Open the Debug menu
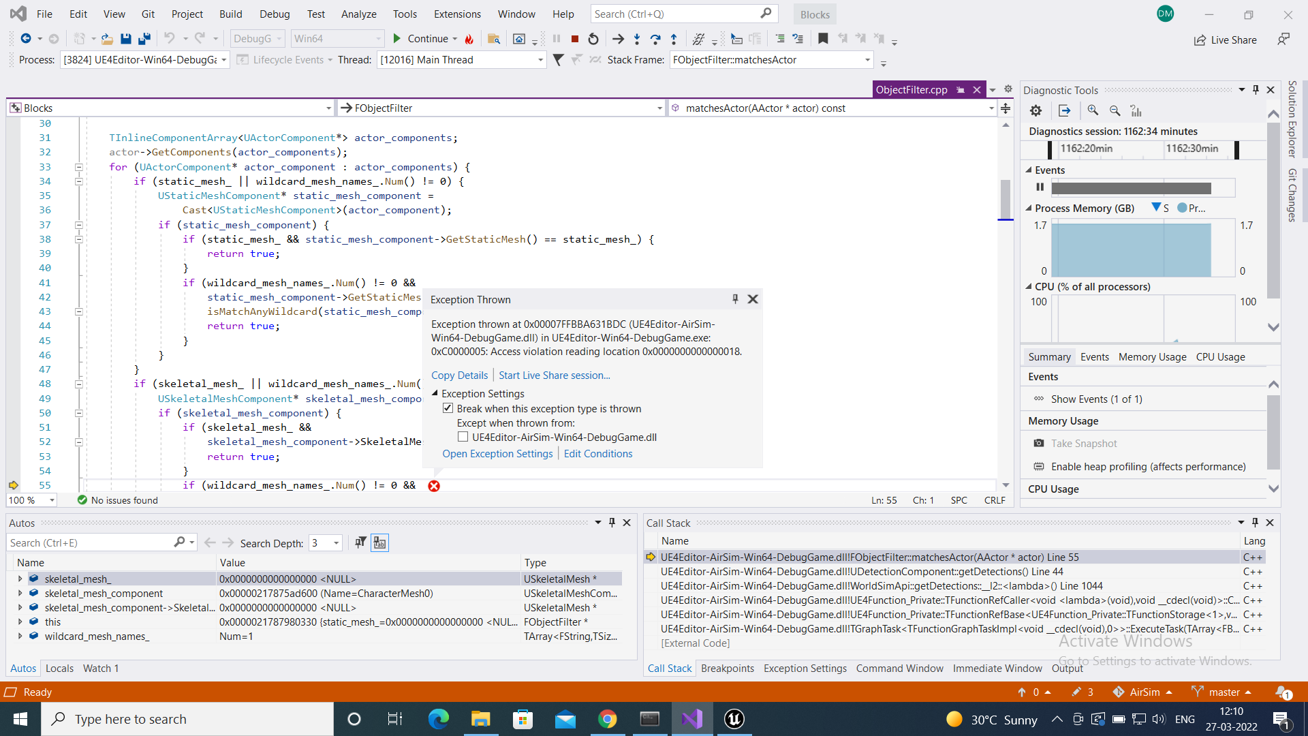The height and width of the screenshot is (736, 1308). (274, 14)
